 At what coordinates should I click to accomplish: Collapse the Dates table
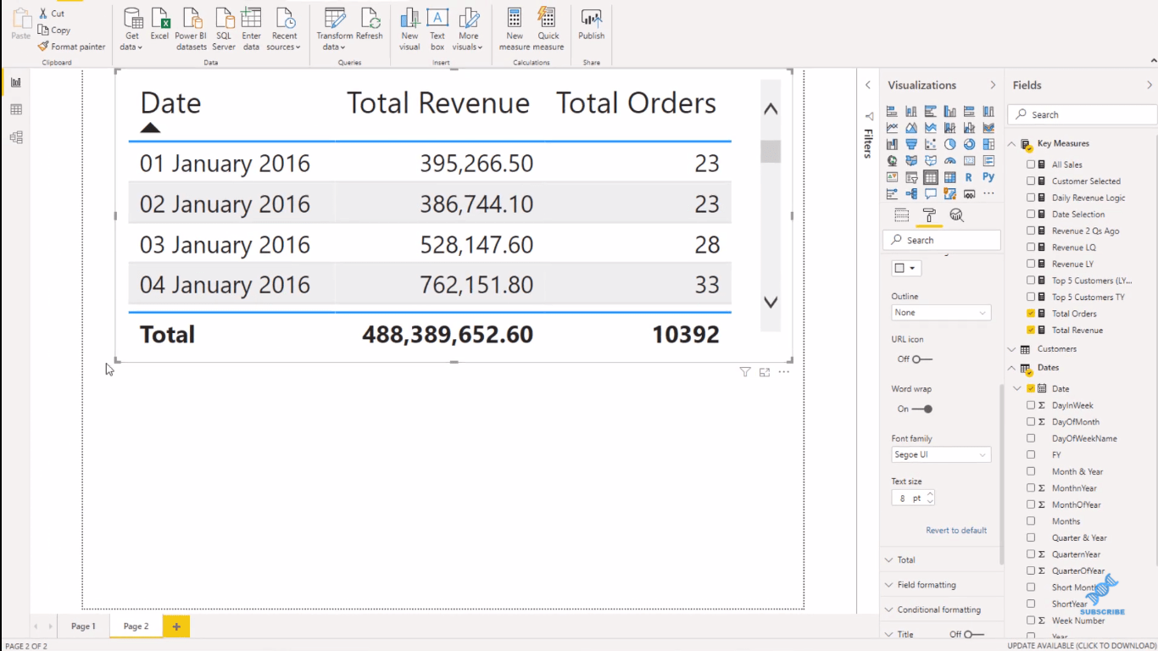pos(1012,368)
